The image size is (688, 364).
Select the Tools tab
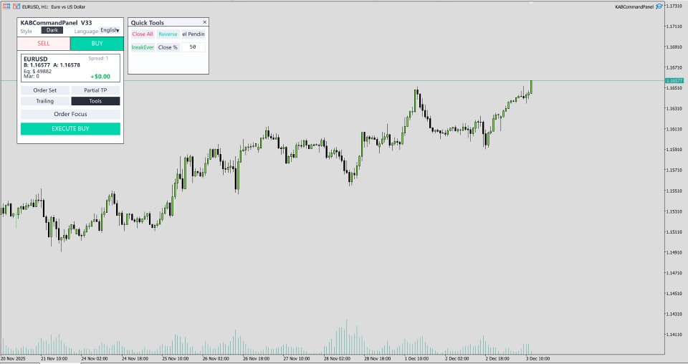click(x=95, y=101)
